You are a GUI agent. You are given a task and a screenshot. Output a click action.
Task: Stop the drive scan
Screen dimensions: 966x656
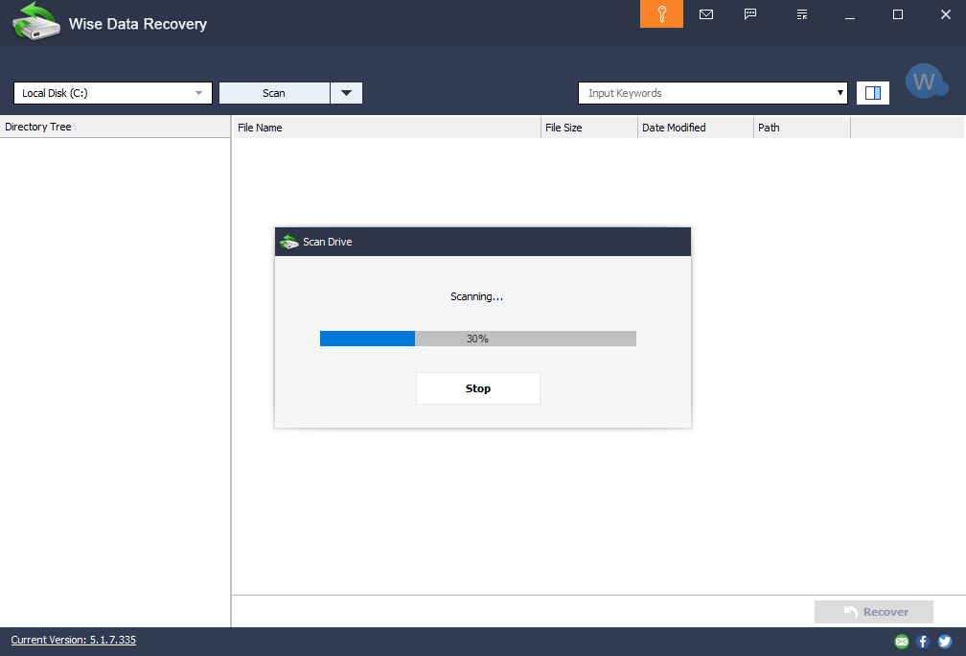click(x=478, y=388)
